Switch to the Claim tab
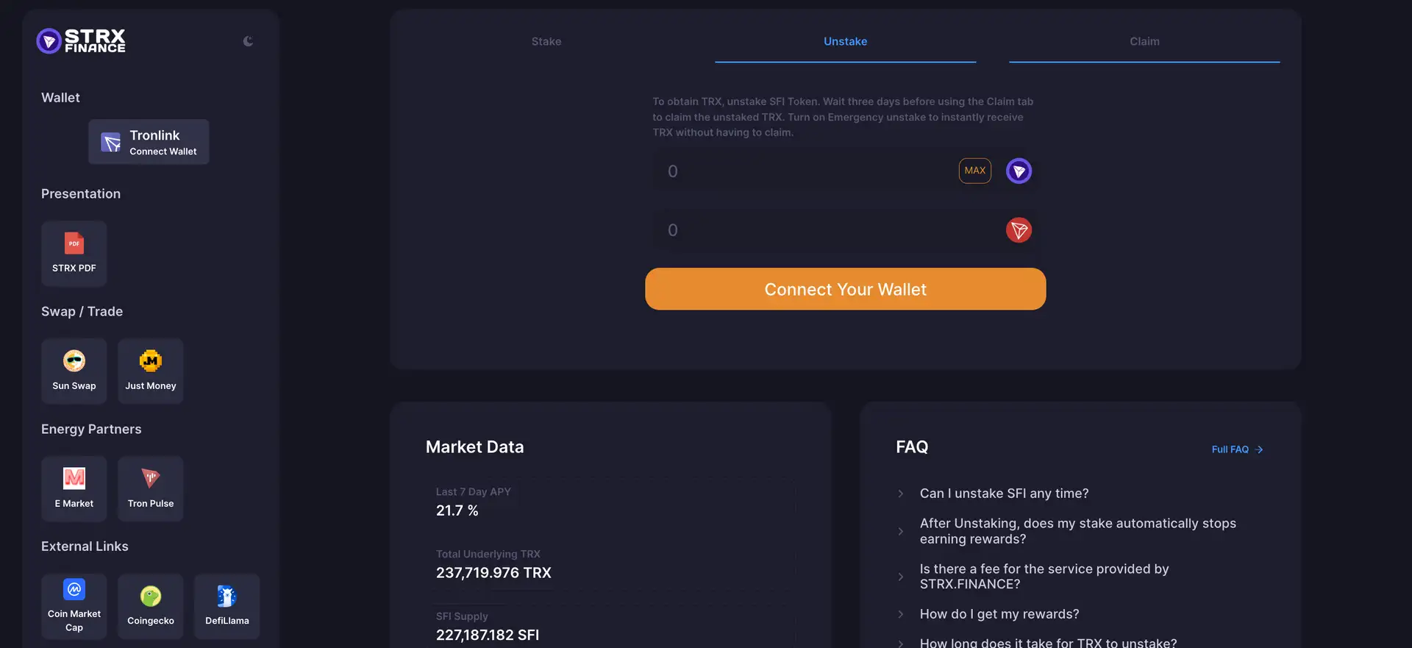Screen dimensions: 1412x648 coord(1144,42)
